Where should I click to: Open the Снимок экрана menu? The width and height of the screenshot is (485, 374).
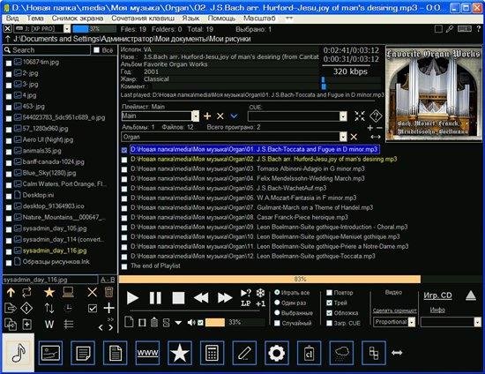coord(78,19)
